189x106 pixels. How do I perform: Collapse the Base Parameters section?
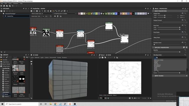(x=153, y=11)
